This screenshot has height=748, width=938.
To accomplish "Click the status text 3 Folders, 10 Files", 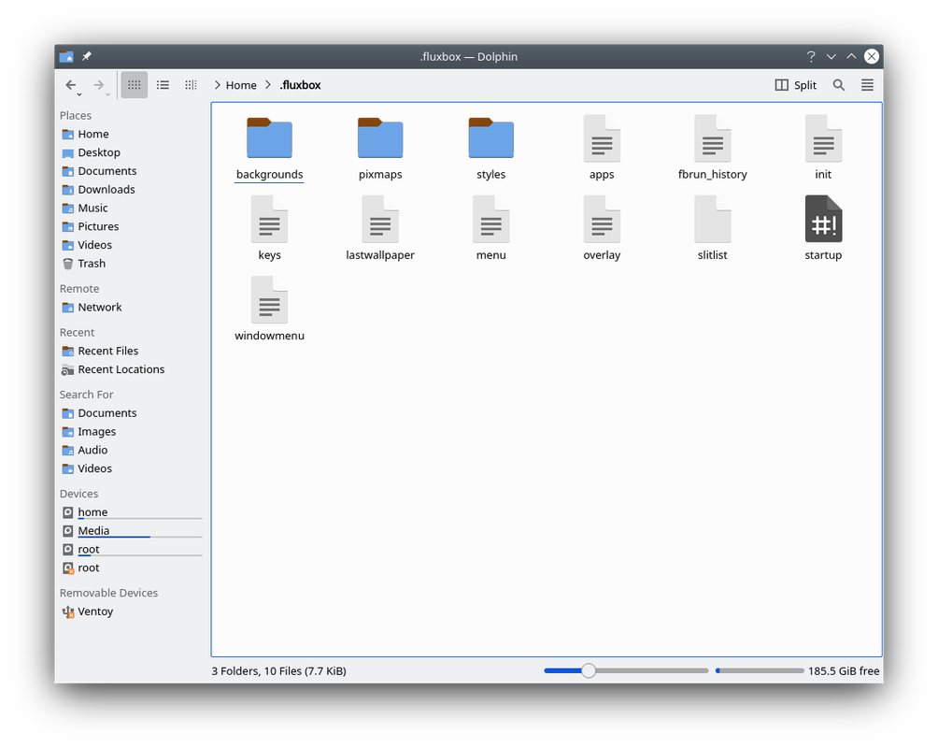I will [278, 670].
